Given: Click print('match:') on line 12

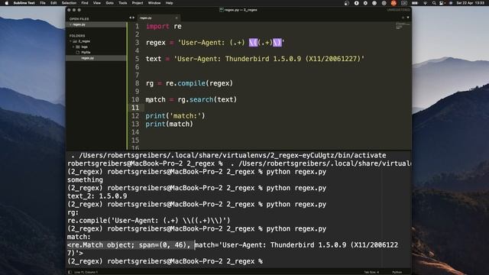Looking at the screenshot, I should (175, 116).
